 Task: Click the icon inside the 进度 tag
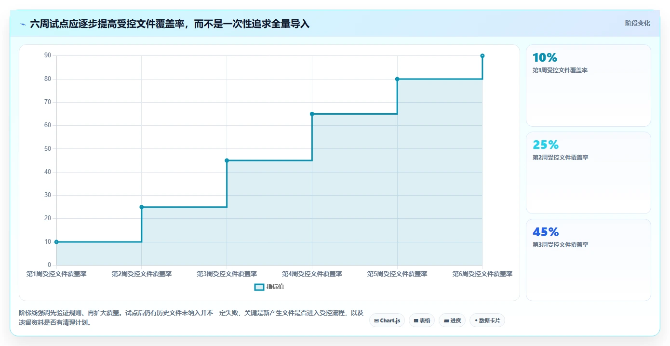click(x=446, y=321)
